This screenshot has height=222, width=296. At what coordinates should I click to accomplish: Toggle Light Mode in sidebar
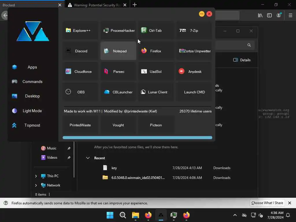coord(32,111)
